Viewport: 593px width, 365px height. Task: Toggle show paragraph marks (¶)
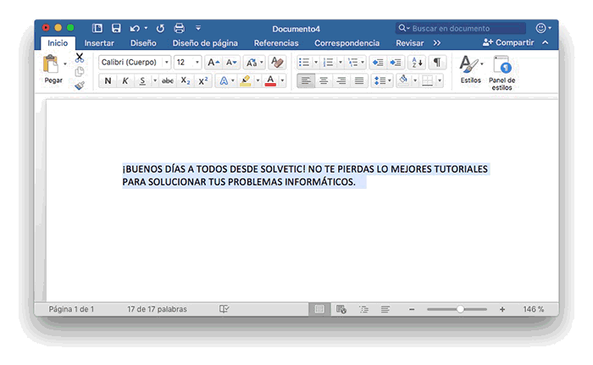(437, 63)
